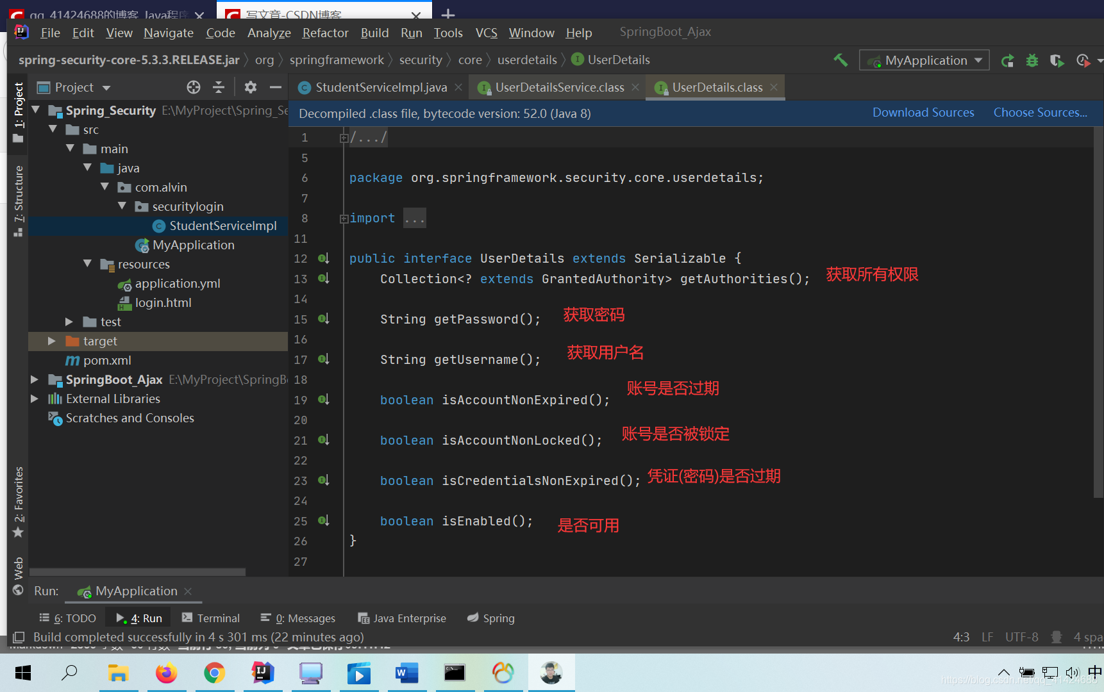The width and height of the screenshot is (1104, 692).
Task: Toggle the Web tool window
Action: (x=18, y=577)
